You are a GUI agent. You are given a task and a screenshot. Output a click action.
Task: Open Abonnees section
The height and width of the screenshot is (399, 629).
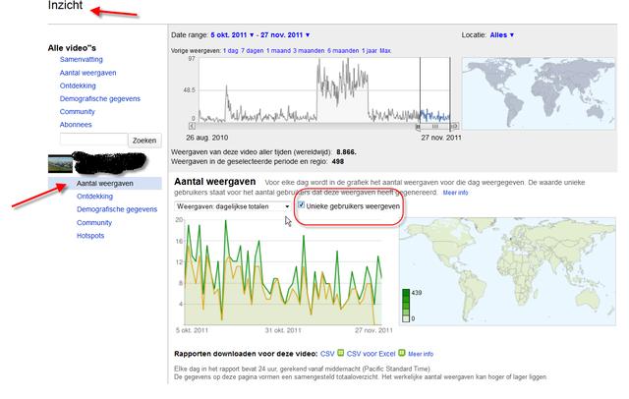point(76,124)
